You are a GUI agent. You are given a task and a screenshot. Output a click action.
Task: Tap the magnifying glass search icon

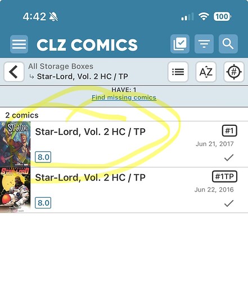[x=228, y=44]
